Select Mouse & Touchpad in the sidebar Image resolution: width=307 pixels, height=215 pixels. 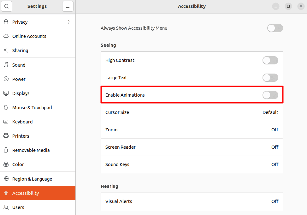point(6,107)
